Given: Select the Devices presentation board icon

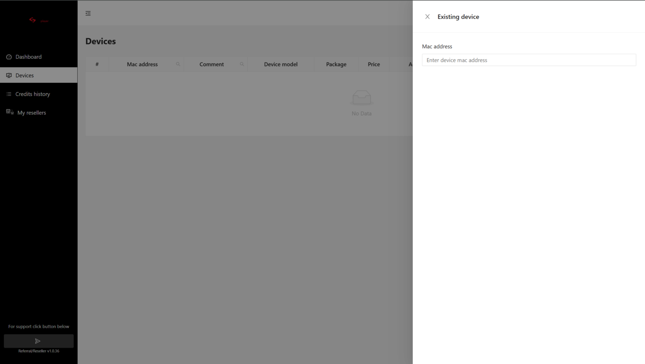Looking at the screenshot, I should click(9, 75).
